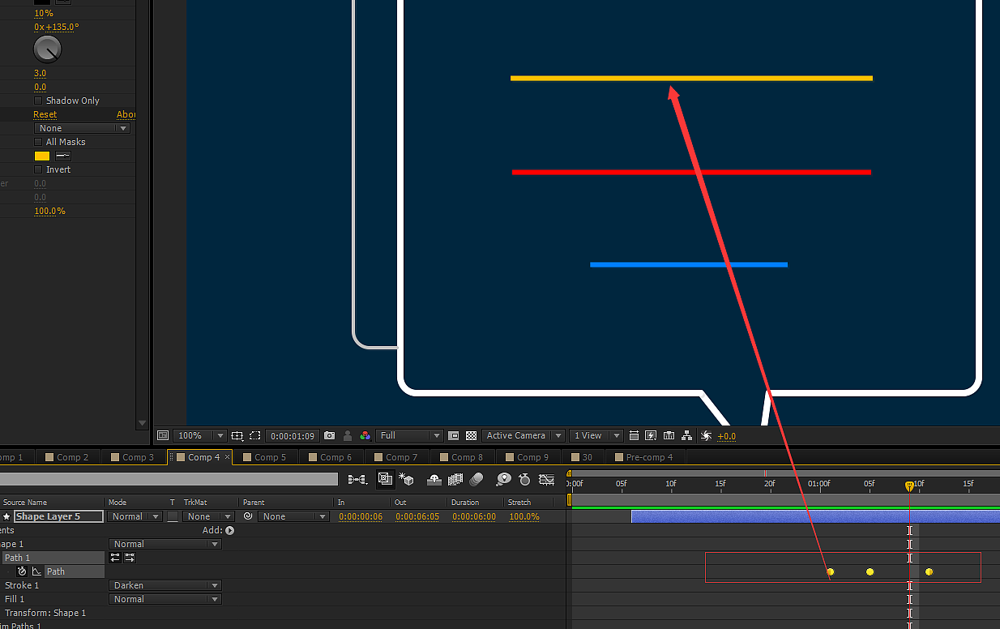The image size is (1000, 629).
Task: Toggle the Frame Blending filmstrip icon
Action: 456,479
